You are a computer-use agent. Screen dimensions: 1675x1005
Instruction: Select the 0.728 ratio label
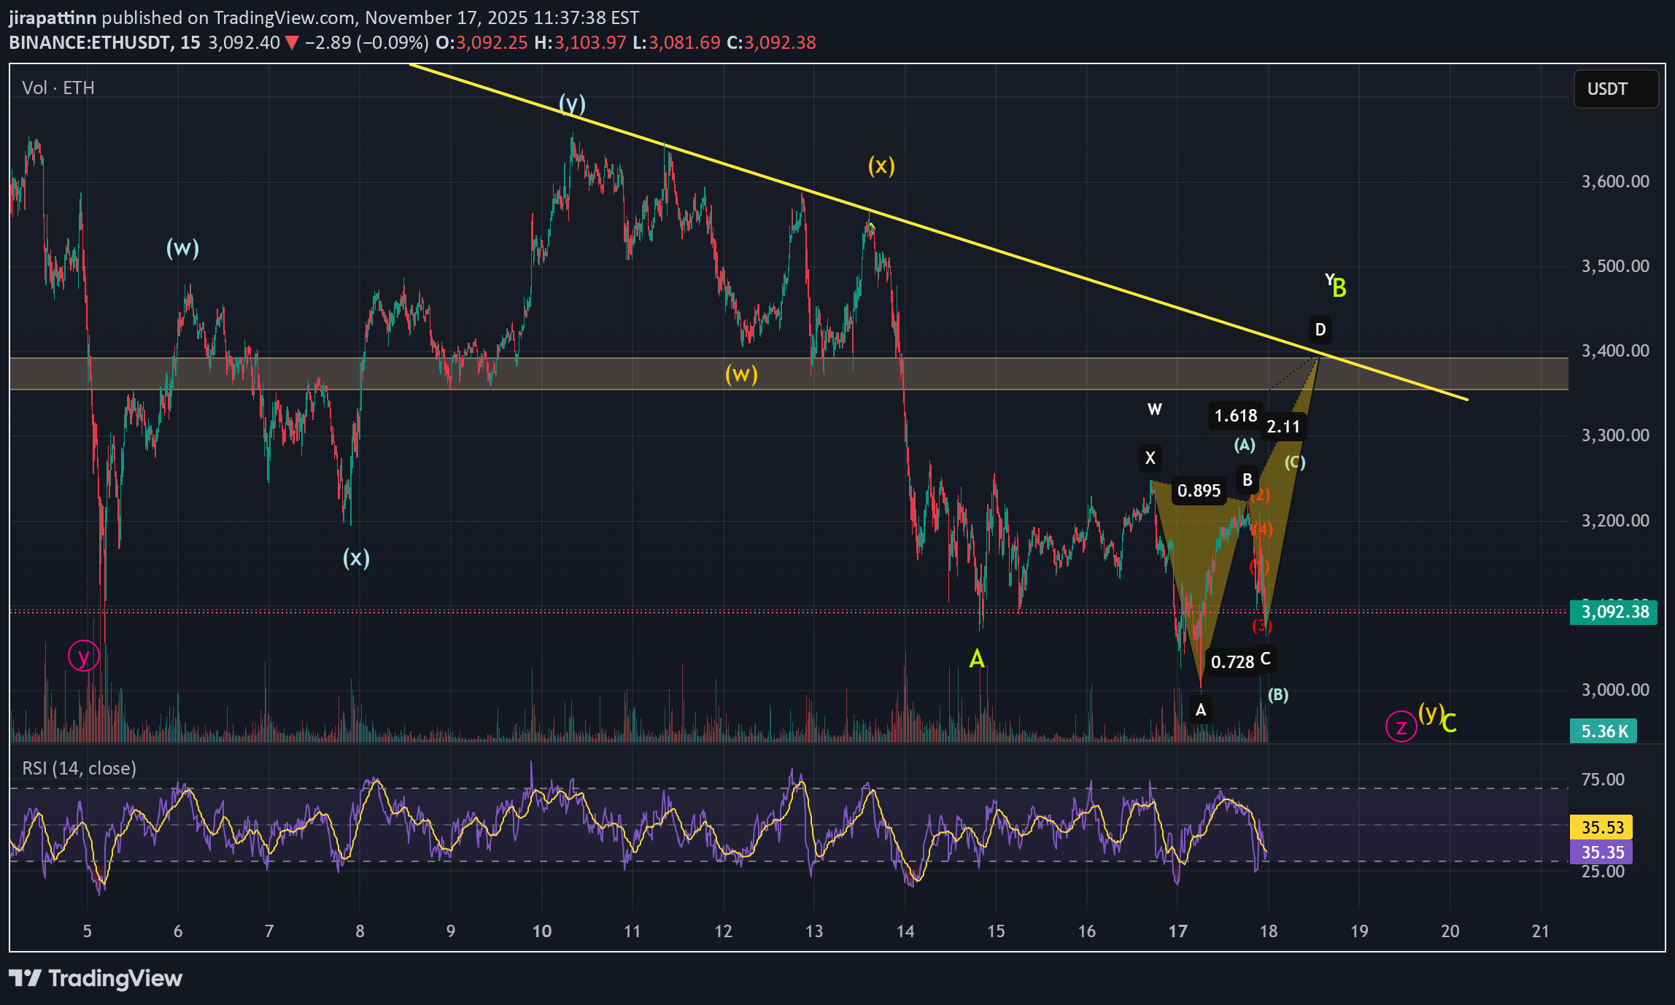[x=1231, y=661]
